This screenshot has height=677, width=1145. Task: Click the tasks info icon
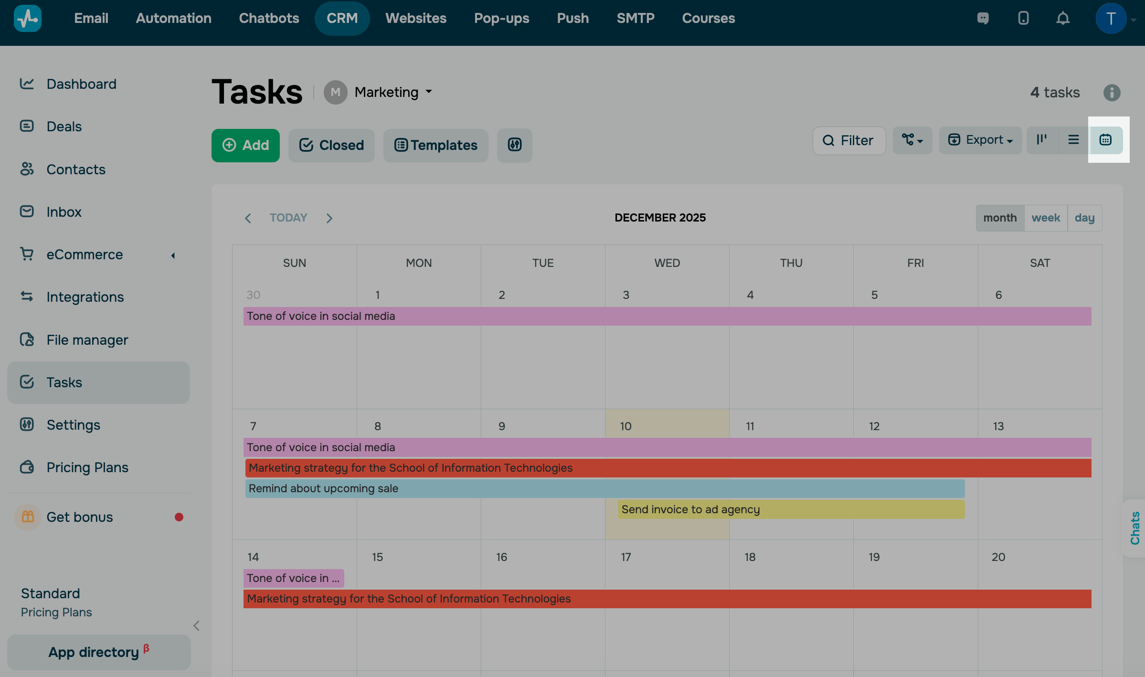[x=1112, y=93]
